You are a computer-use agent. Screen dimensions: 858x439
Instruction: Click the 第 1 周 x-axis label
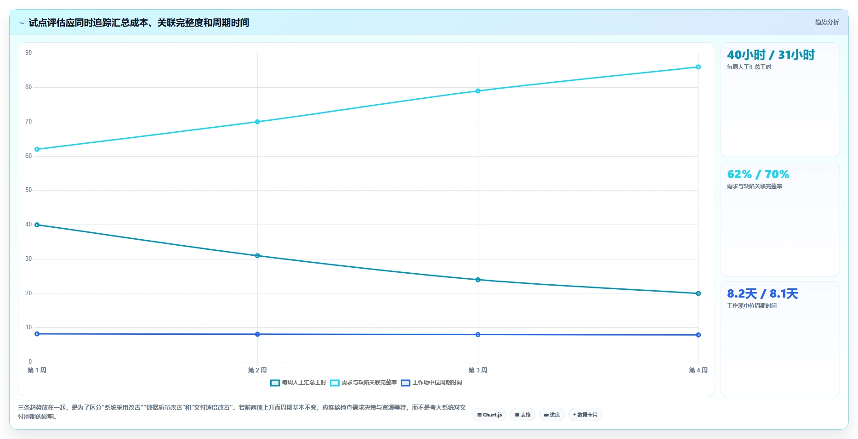[x=37, y=370]
